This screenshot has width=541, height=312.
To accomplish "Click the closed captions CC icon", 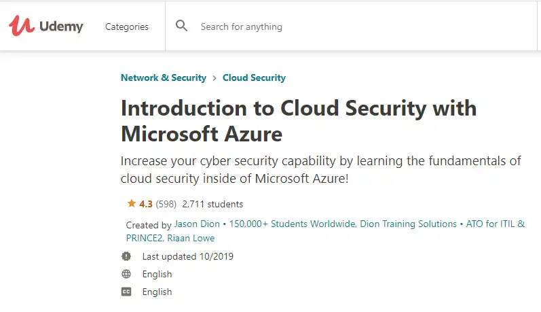I will (126, 292).
